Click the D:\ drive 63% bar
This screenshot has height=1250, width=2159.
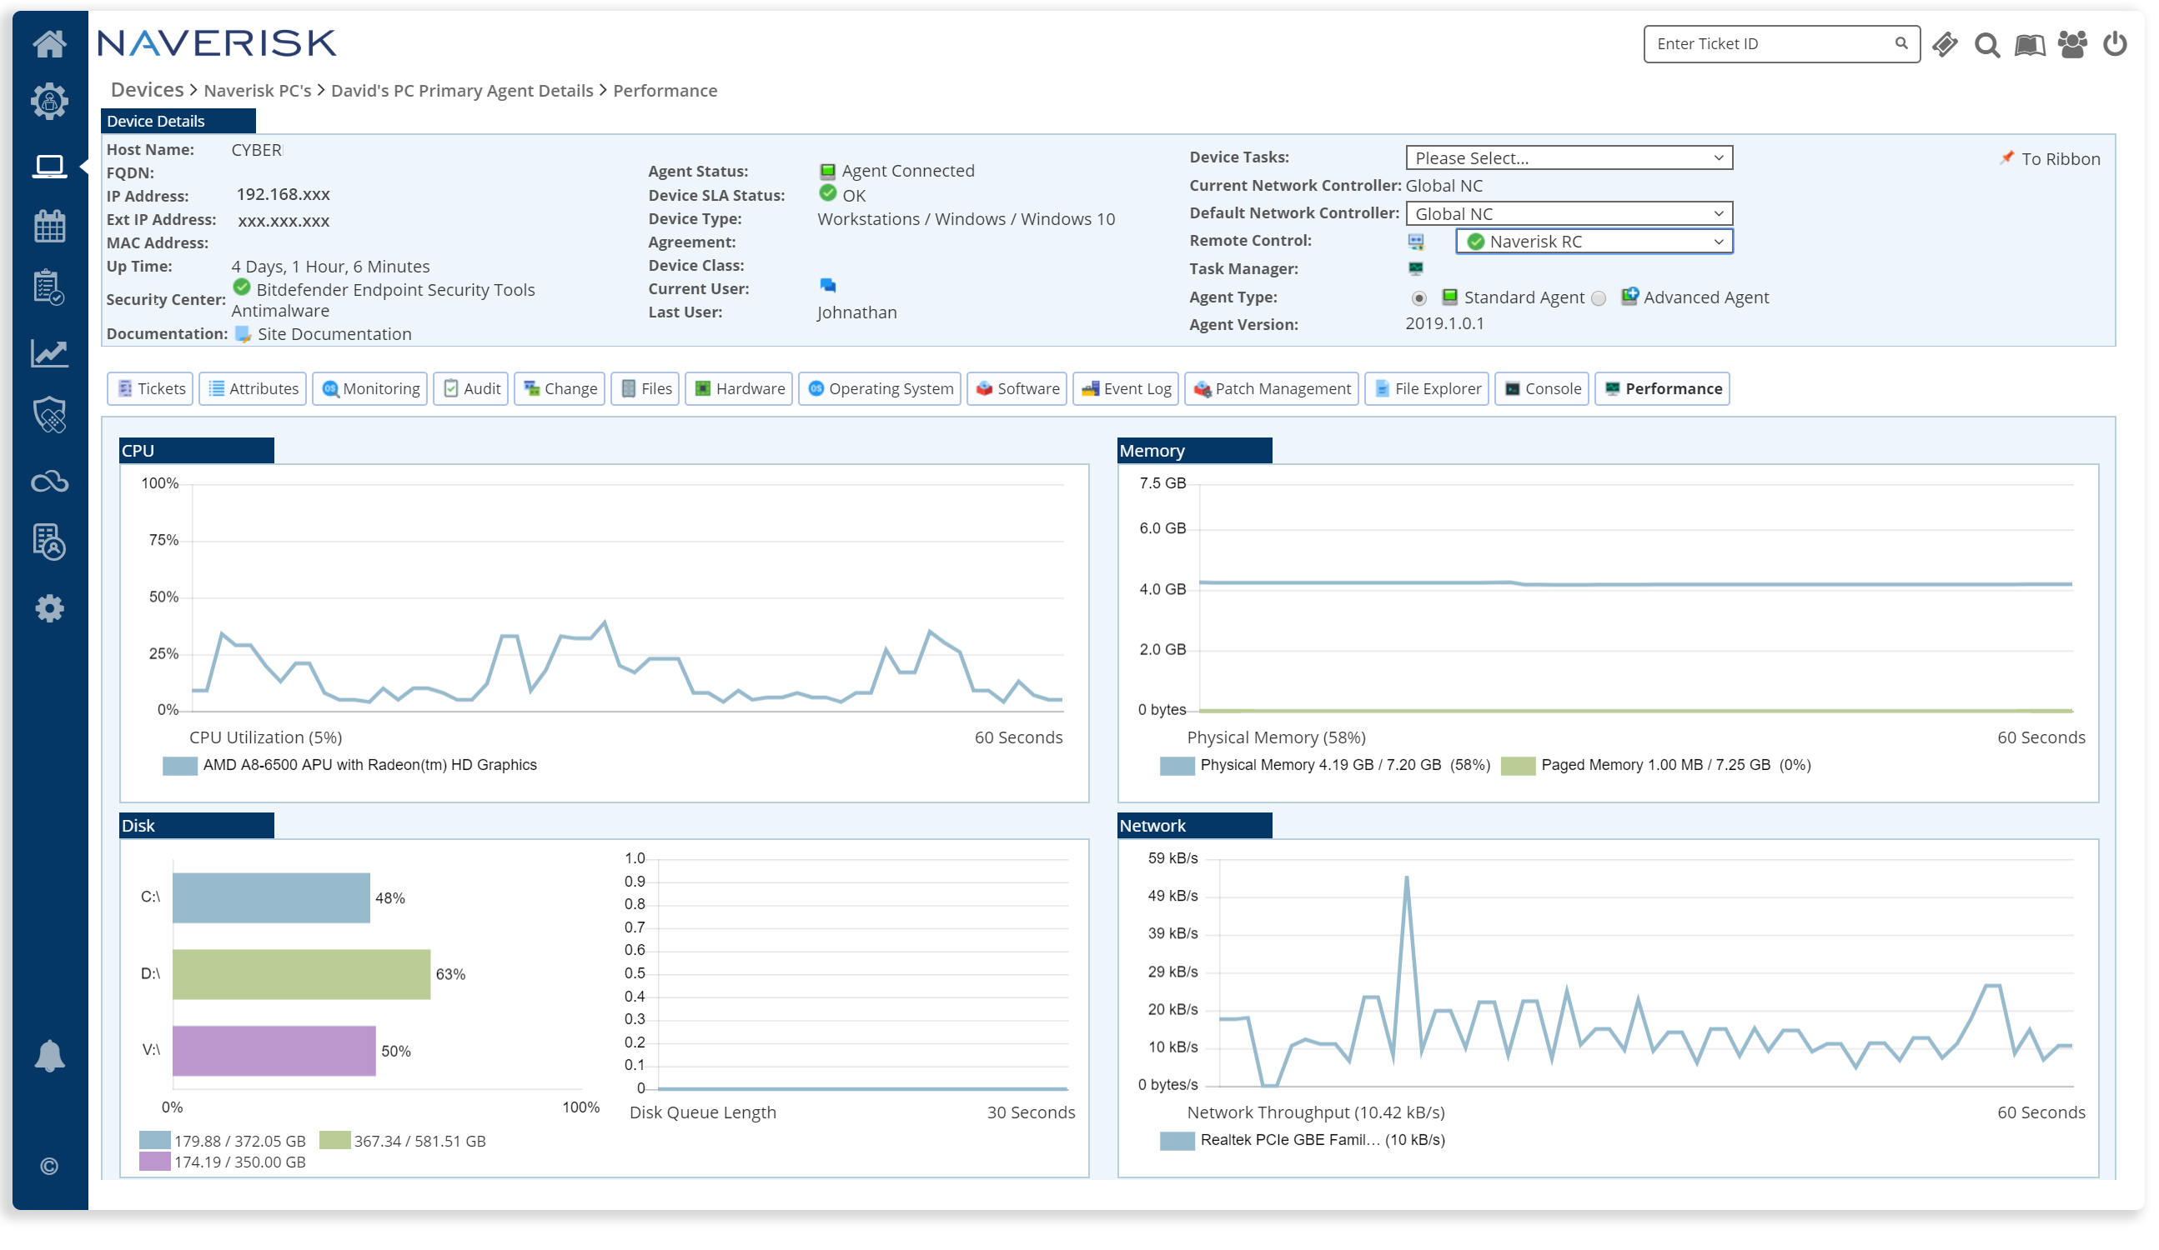(x=302, y=974)
